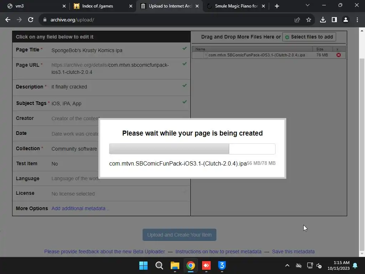
Task: Click page scrollbar up arrow
Action: coord(362,31)
